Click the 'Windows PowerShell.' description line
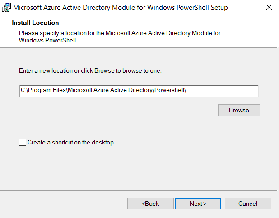 pos(48,41)
